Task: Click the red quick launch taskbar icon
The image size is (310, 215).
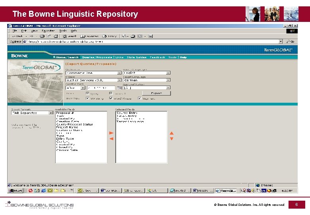Action: tap(31, 191)
